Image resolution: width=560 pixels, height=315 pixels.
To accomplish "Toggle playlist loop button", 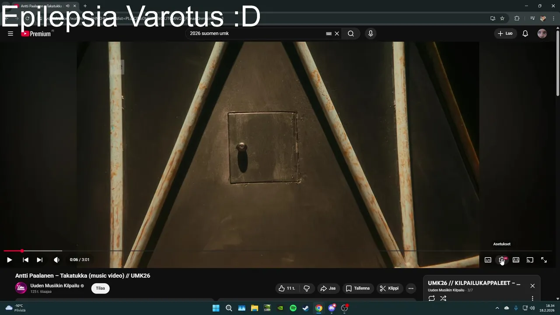I will [431, 298].
